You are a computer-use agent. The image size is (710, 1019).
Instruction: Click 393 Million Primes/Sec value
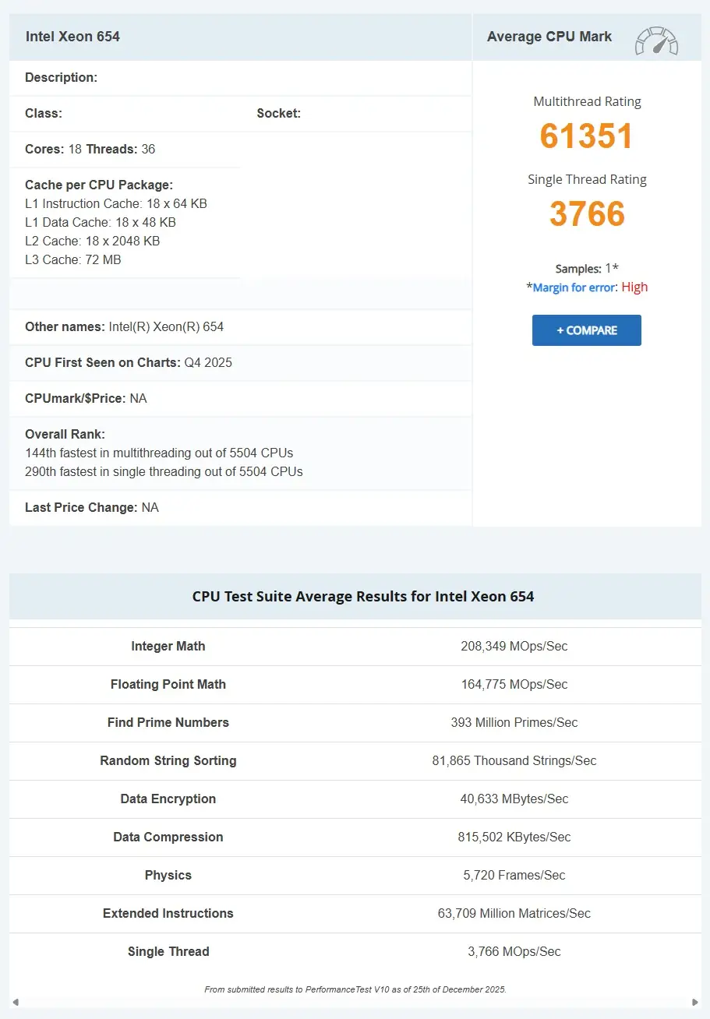click(514, 723)
